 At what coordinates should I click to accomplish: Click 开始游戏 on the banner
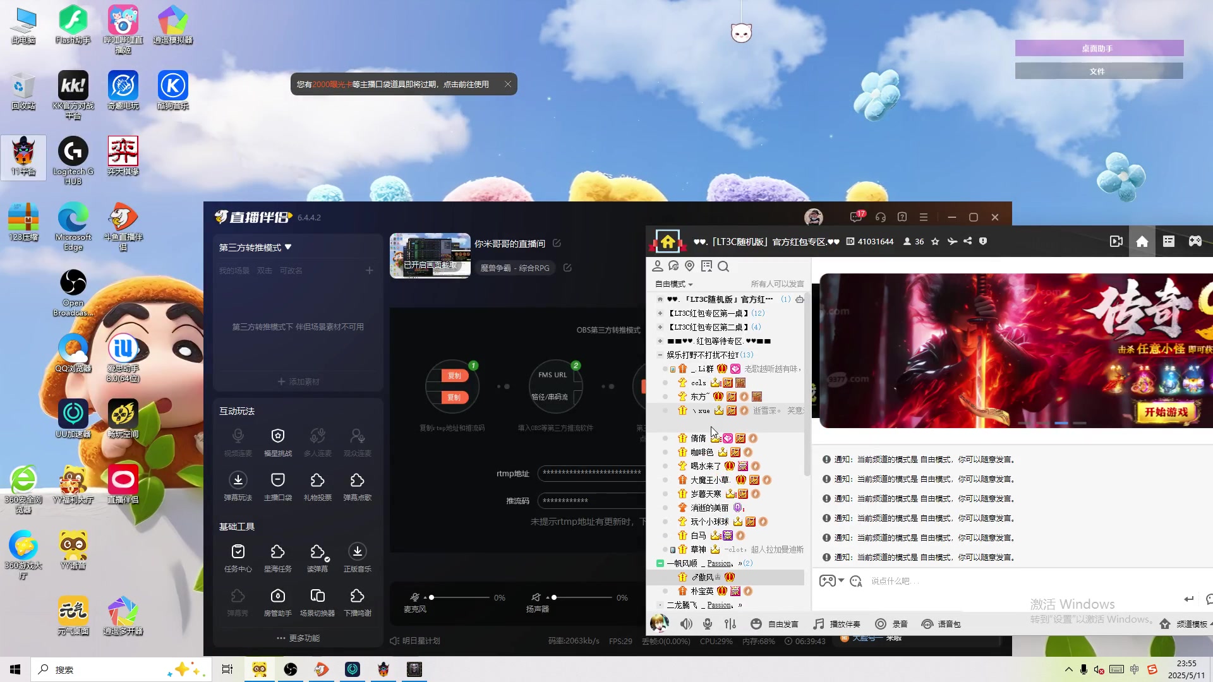tap(1166, 412)
